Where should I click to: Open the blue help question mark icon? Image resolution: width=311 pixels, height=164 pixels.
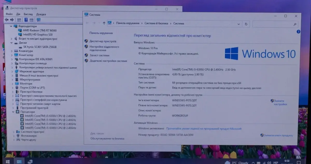coord(298,32)
